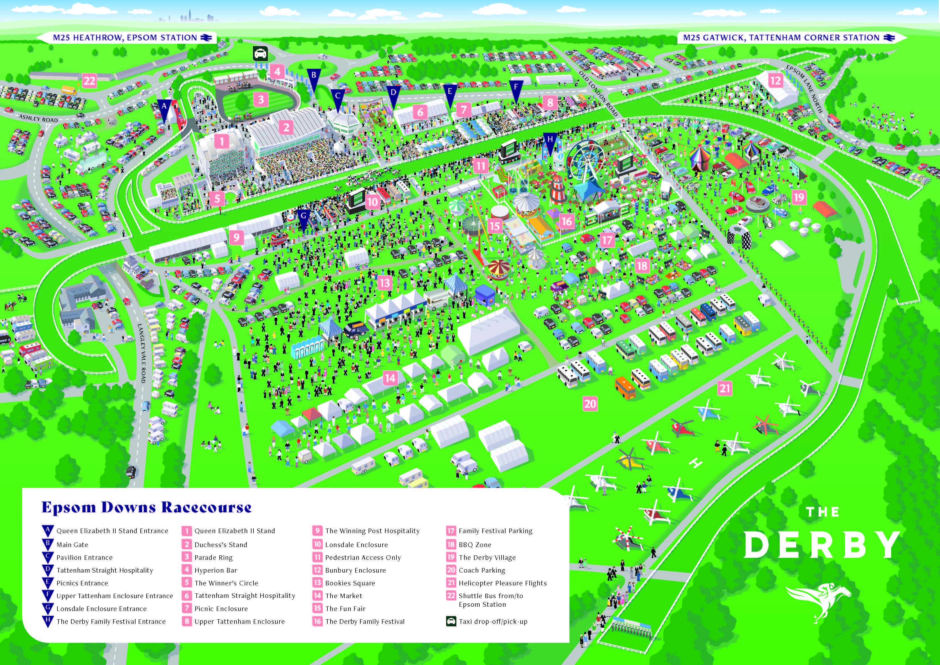
Task: Select map marker 20 Coach Parking
Action: click(590, 404)
